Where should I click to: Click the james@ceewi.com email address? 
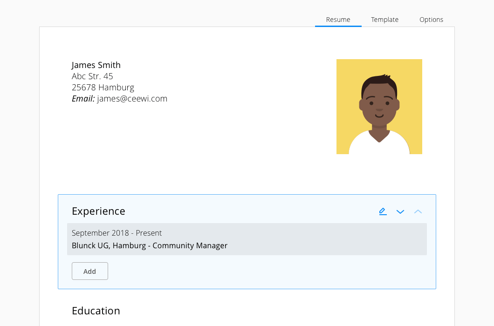[x=132, y=99]
